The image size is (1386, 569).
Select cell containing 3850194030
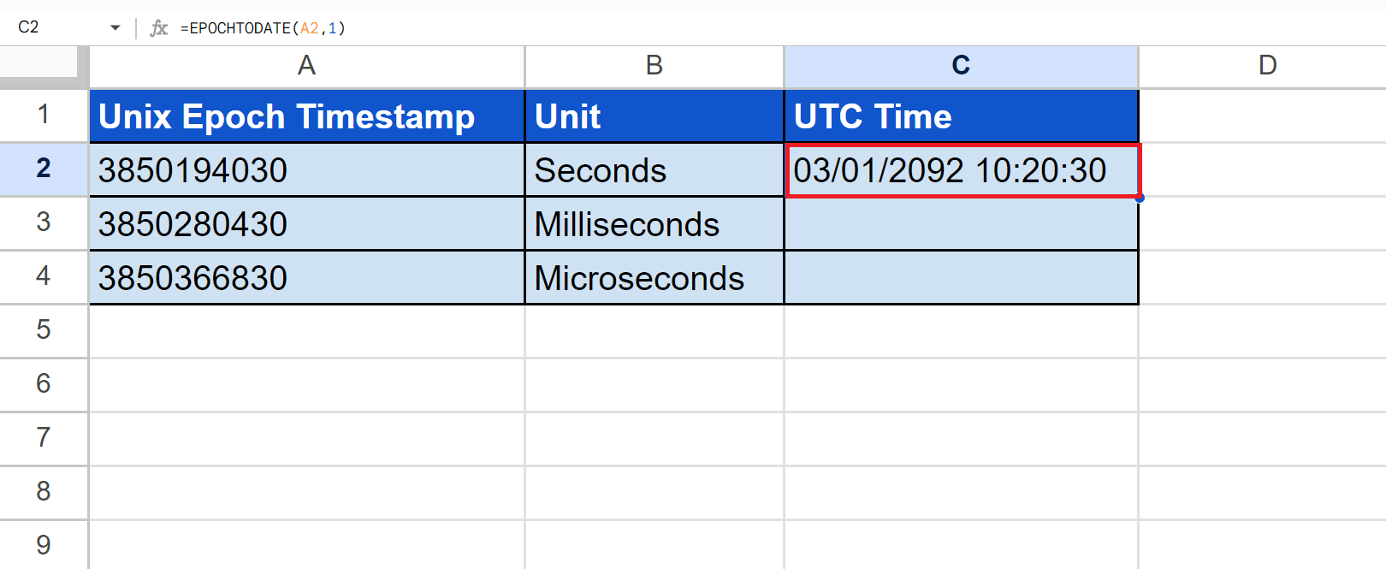(306, 170)
